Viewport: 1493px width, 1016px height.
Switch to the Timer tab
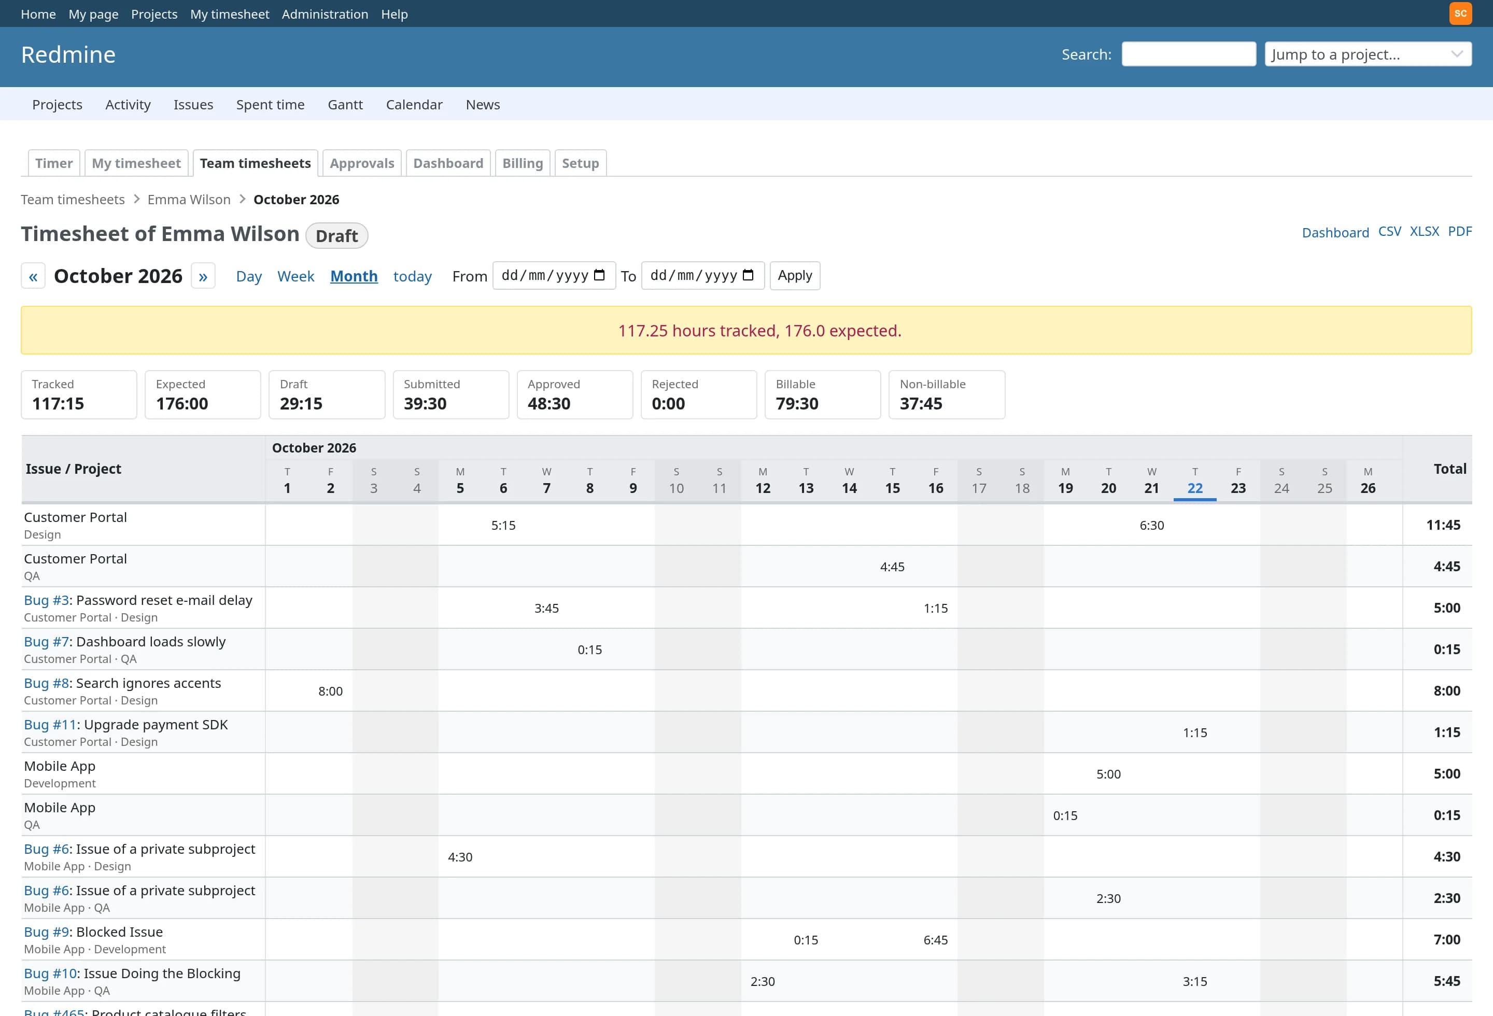54,163
